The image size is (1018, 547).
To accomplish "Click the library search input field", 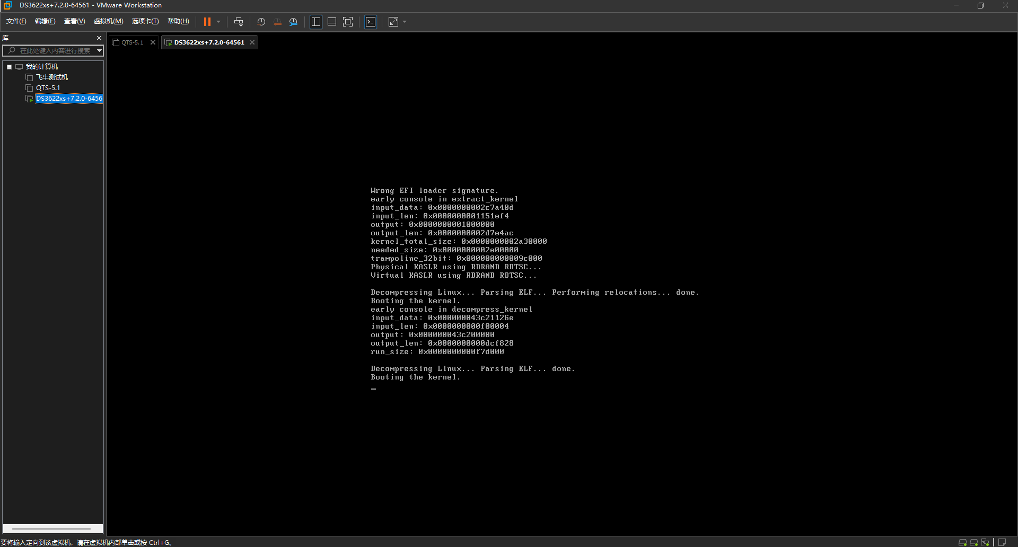I will pos(53,51).
